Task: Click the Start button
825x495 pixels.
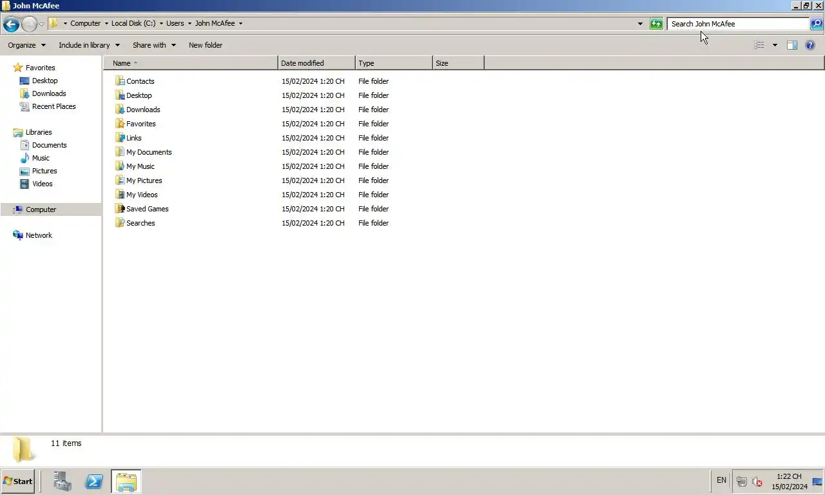Action: click(18, 481)
